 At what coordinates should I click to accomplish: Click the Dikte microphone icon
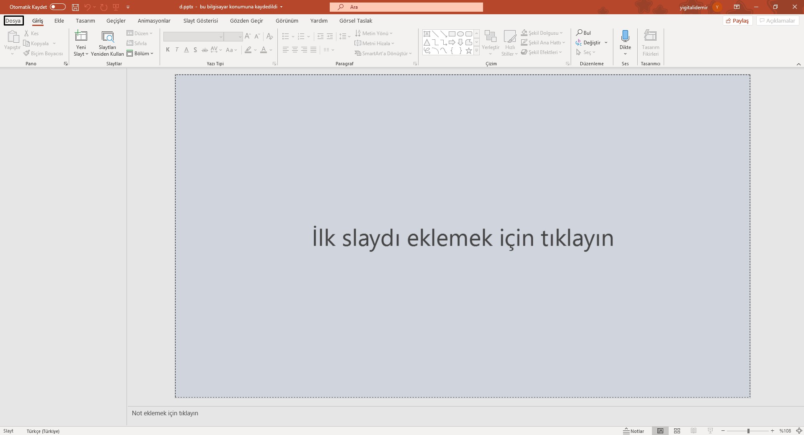(x=625, y=36)
